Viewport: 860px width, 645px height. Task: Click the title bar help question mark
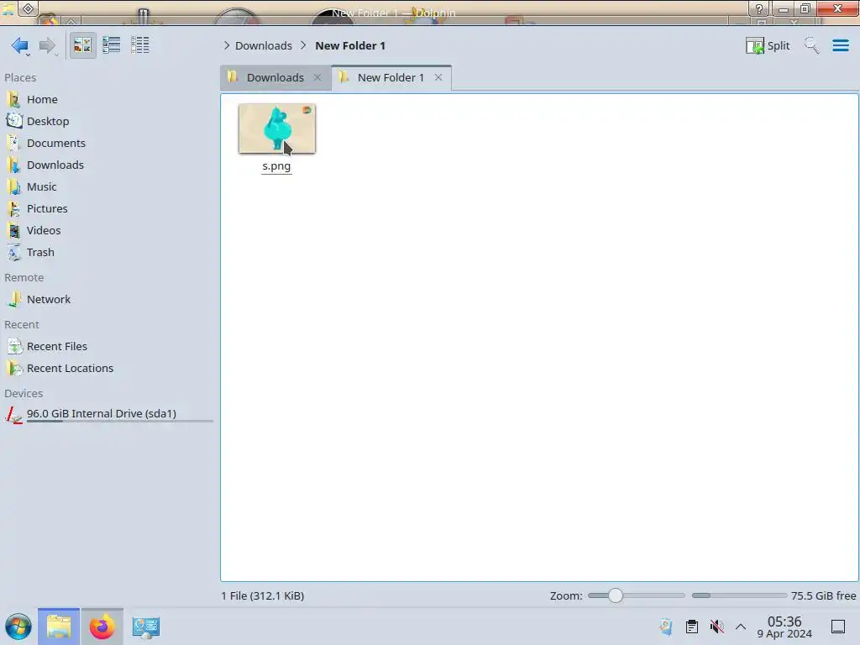coord(759,8)
